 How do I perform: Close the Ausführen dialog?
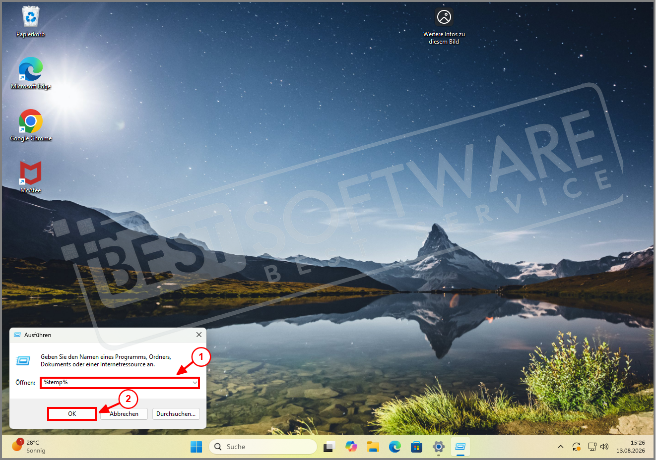[x=199, y=335]
